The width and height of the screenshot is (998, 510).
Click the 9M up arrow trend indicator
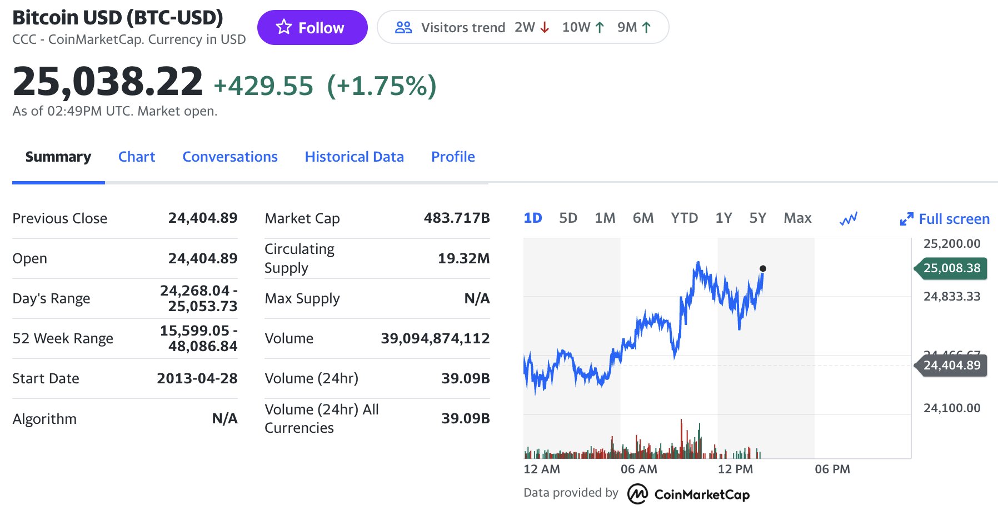pyautogui.click(x=646, y=27)
